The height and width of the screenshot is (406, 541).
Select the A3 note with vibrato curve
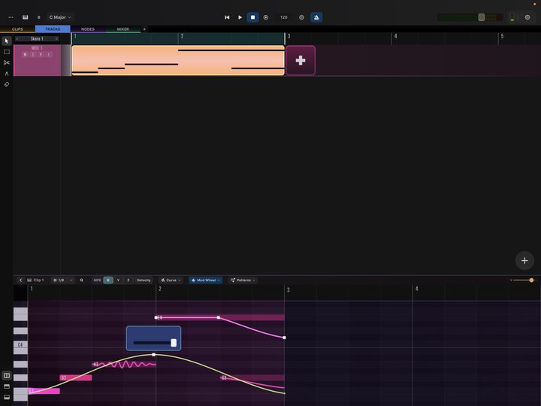pos(123,364)
